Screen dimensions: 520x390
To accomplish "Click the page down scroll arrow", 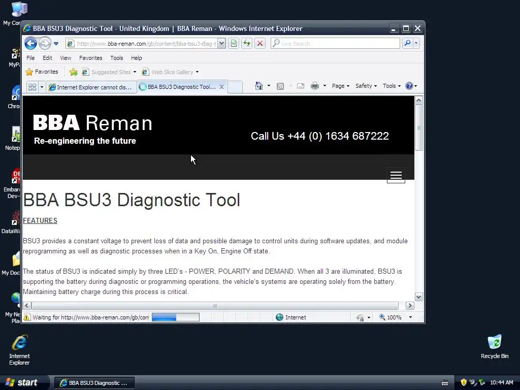I will 419,297.
